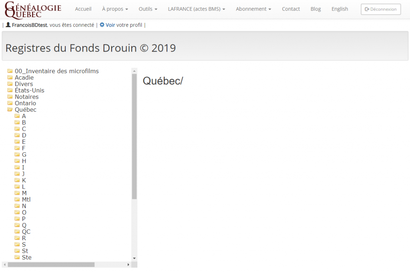The width and height of the screenshot is (410, 273).
Task: Open the Contact page
Action: (291, 9)
